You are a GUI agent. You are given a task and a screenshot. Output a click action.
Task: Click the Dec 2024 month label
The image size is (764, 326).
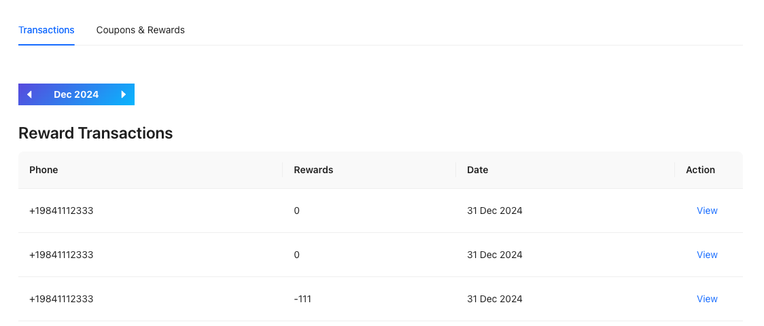(76, 94)
